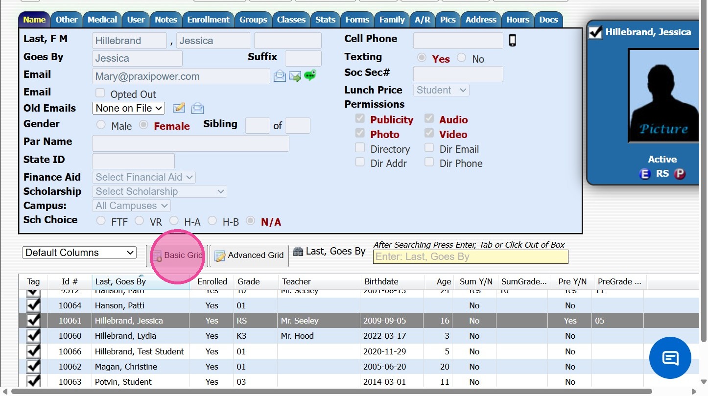Enable the Dir Addr checkbox
This screenshot has width=708, height=396.
[360, 162]
